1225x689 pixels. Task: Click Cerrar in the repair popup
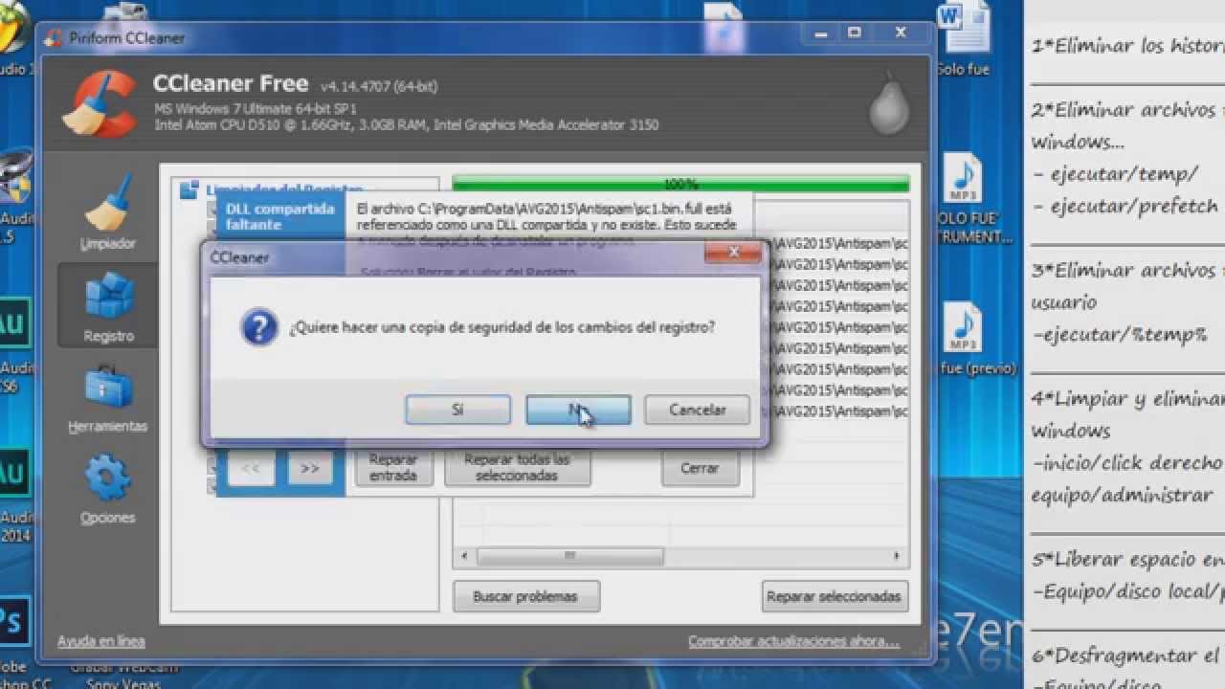tap(700, 468)
